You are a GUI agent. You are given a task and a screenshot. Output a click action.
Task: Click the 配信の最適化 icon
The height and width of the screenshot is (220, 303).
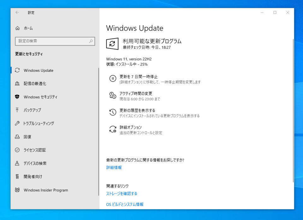[17, 83]
